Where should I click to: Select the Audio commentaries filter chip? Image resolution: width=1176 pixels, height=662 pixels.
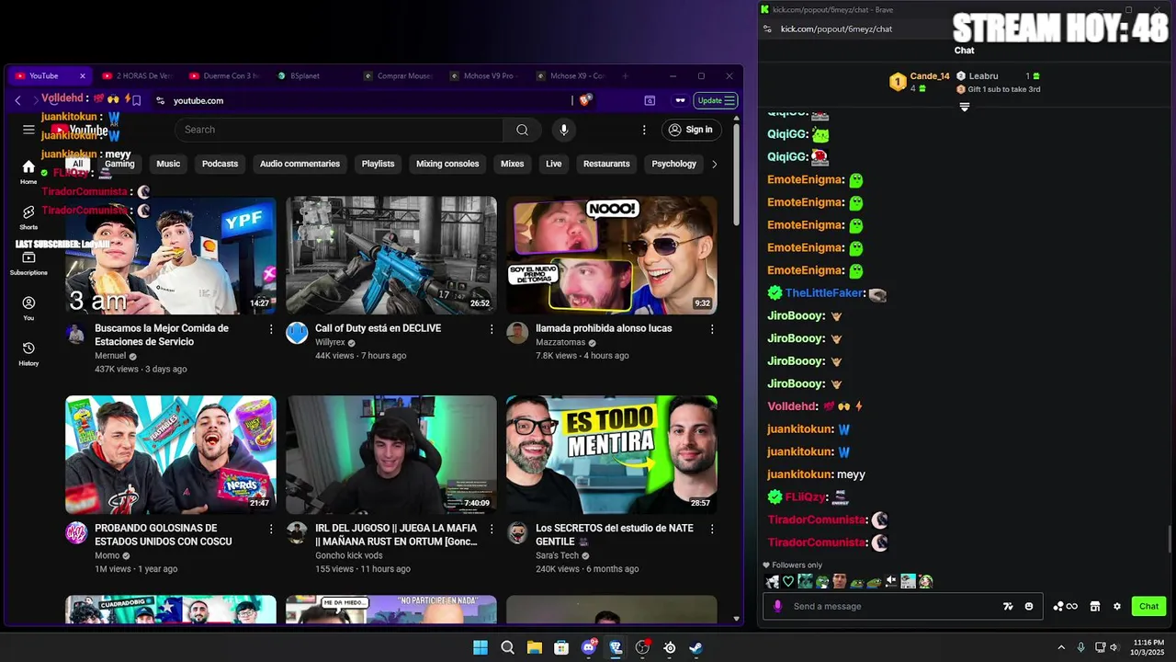click(x=300, y=164)
